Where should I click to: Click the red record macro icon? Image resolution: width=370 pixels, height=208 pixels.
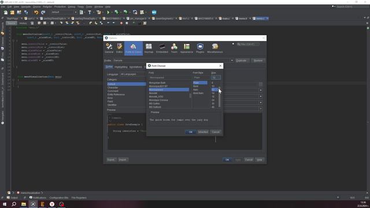tap(121, 23)
